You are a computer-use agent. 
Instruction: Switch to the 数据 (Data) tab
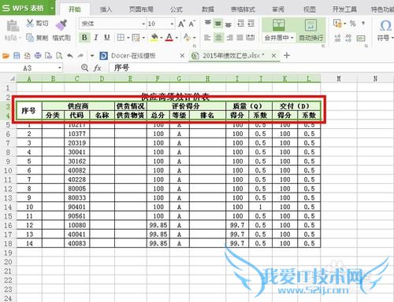pos(208,9)
